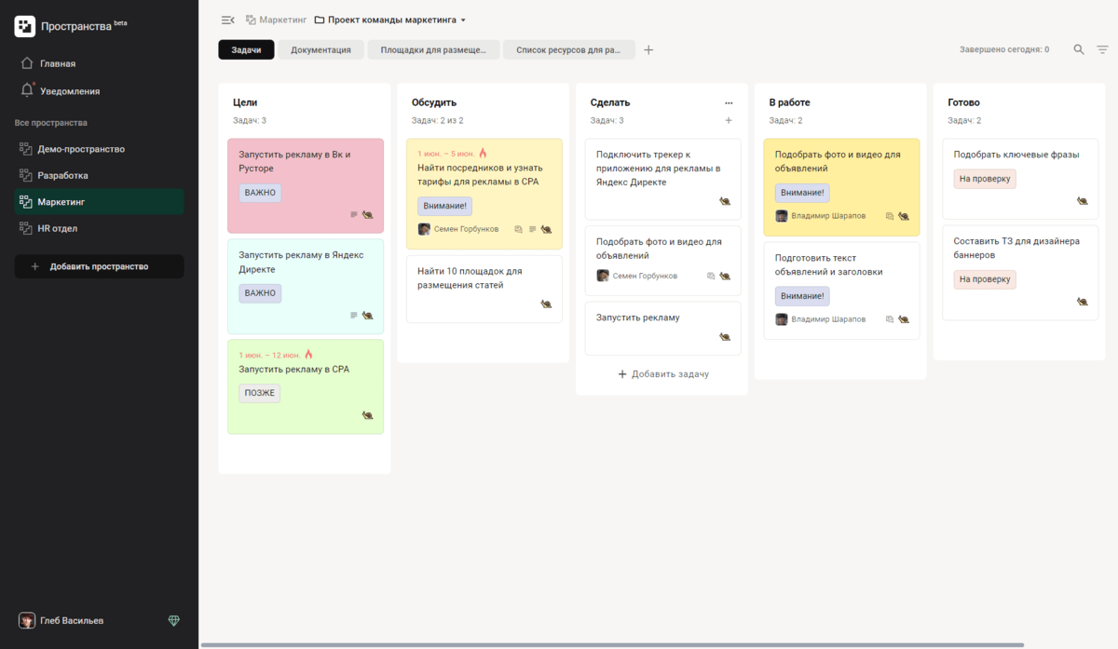Click the diamond premium icon near profile
1118x649 pixels.
[174, 620]
